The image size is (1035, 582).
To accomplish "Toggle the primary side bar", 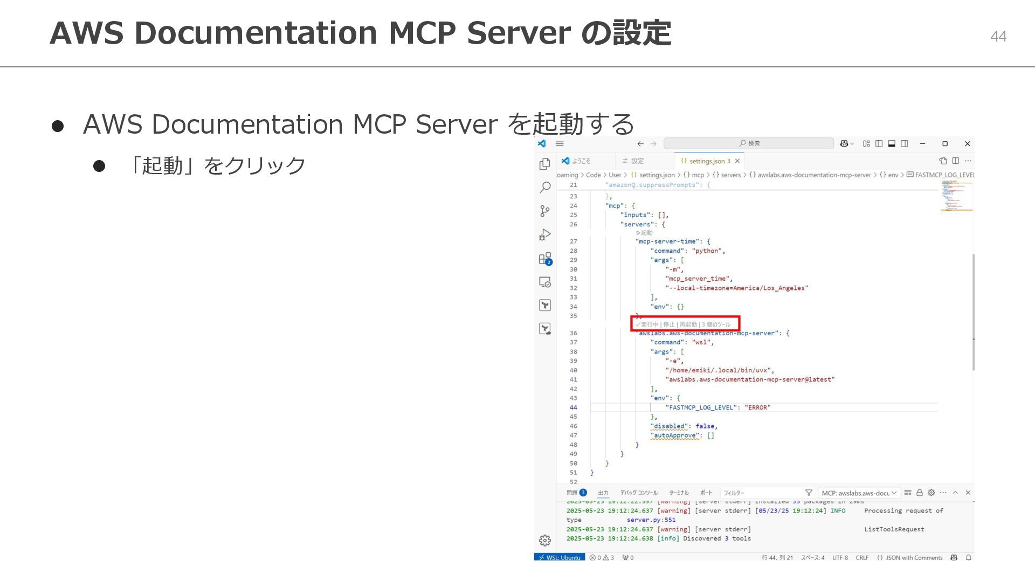I will 879,144.
